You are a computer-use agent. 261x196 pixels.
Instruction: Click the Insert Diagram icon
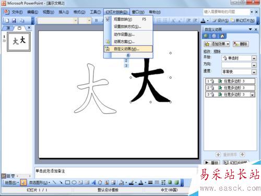(x=100, y=182)
